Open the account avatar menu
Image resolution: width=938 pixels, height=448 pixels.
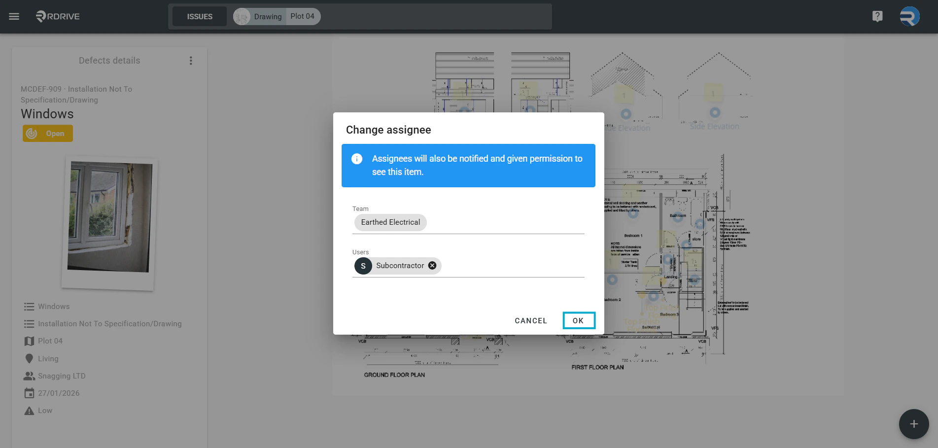coord(910,16)
